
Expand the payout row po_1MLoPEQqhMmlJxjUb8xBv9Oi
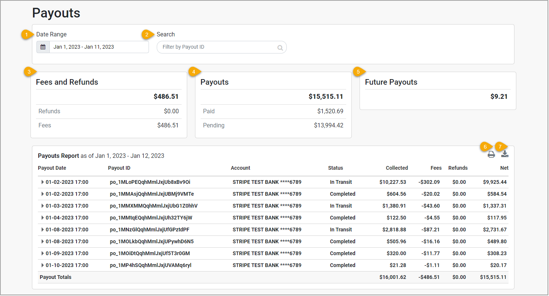tap(42, 182)
